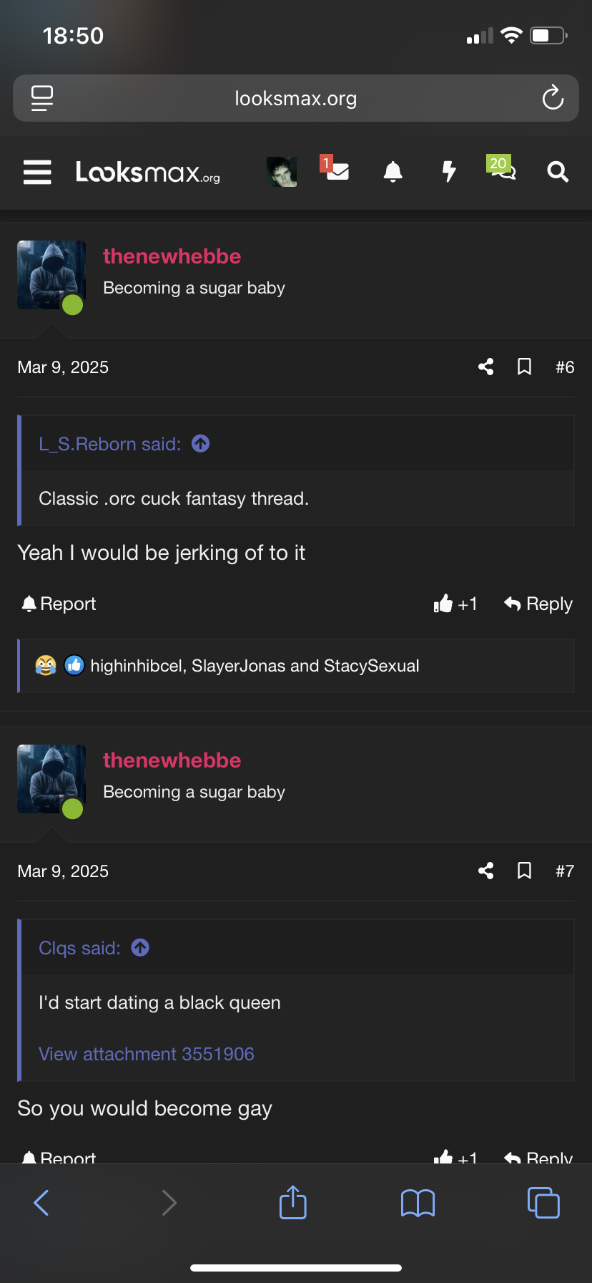592x1283 pixels.
Task: Open the hamburger navigation menu
Action: [x=37, y=172]
